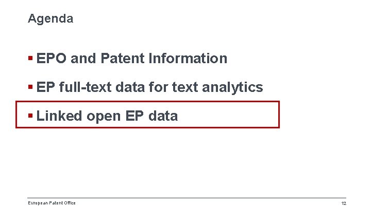Click the "Agenda" slide title
The height and width of the screenshot is (208, 371).
(x=50, y=19)
